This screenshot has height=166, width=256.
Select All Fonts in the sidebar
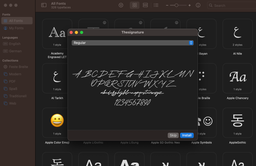16,21
